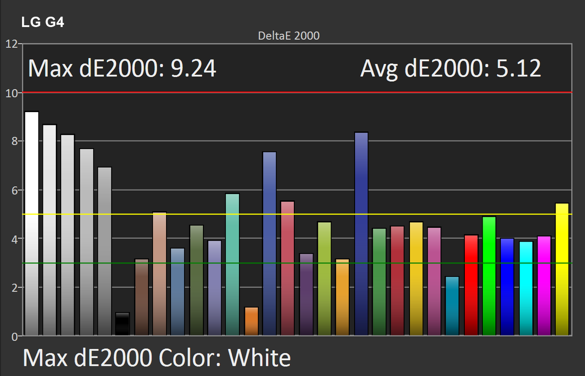The width and height of the screenshot is (585, 376).
Task: Select the mint teal bar near 6
Action: coord(233,265)
